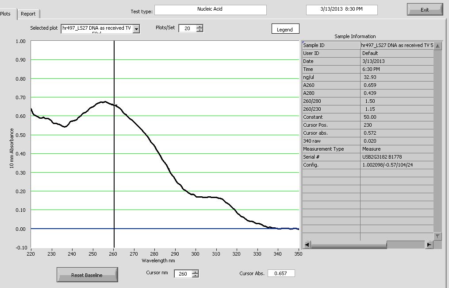Select the Time value 6:30 PM
The width and height of the screenshot is (449, 288).
pos(397,70)
